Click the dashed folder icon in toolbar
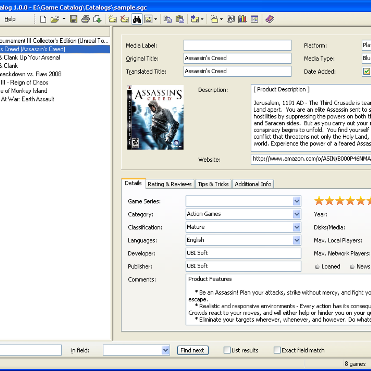This screenshot has height=371, width=371. coord(214,19)
